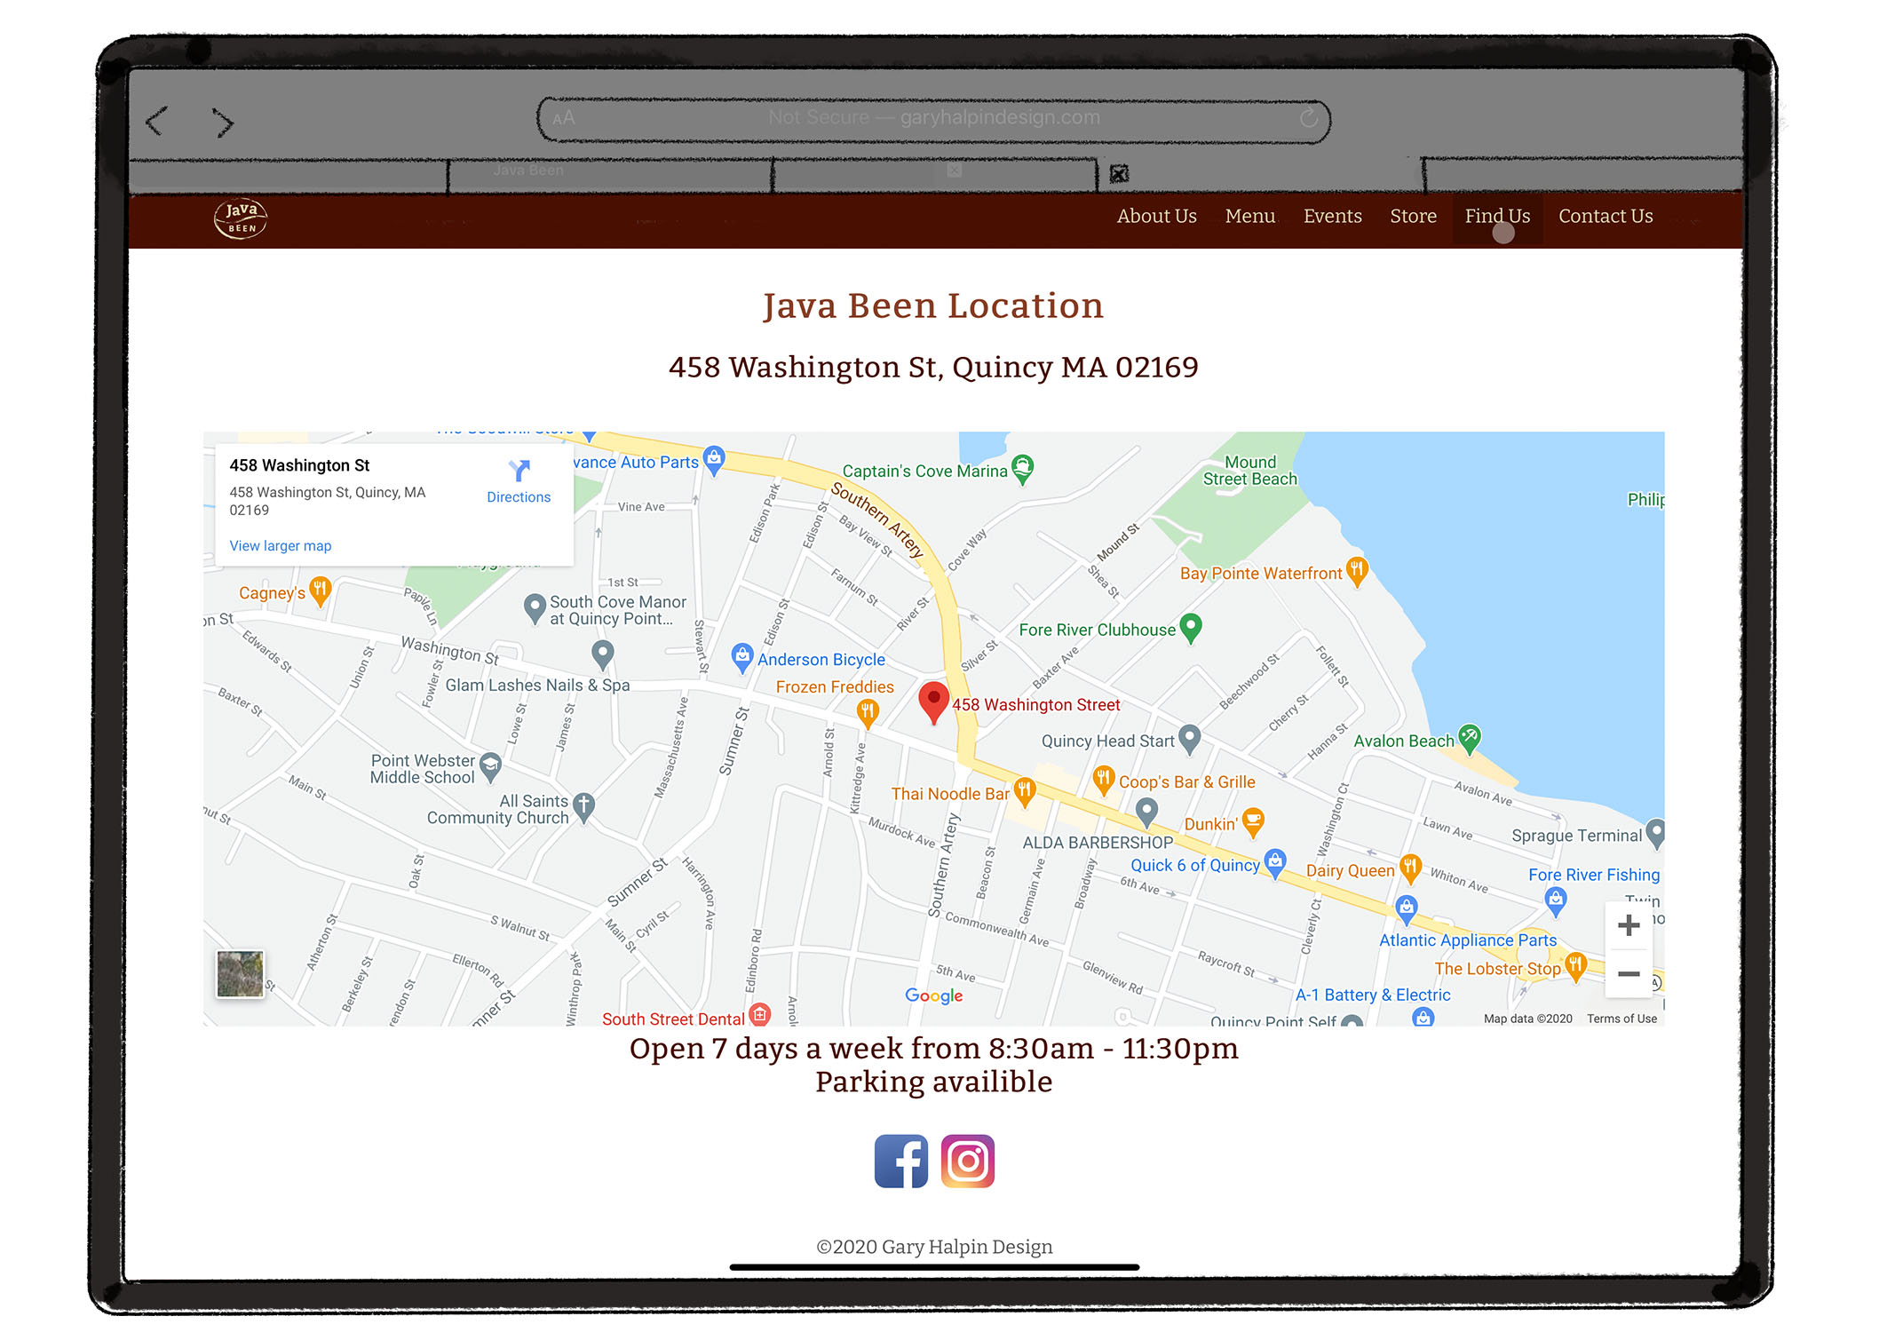Open the Facebook page icon
Screen dimensions: 1895x1332
900,1161
